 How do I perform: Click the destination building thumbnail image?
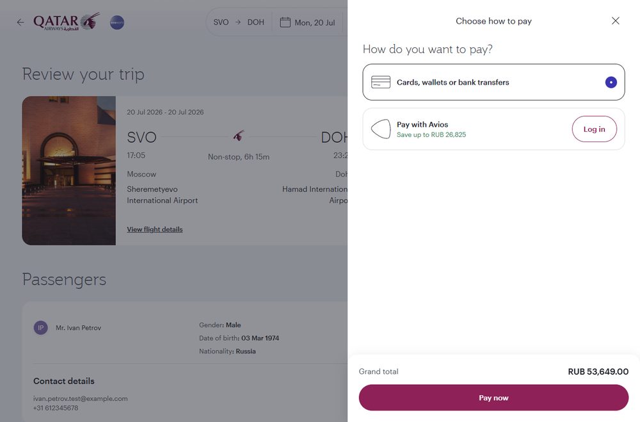69,171
